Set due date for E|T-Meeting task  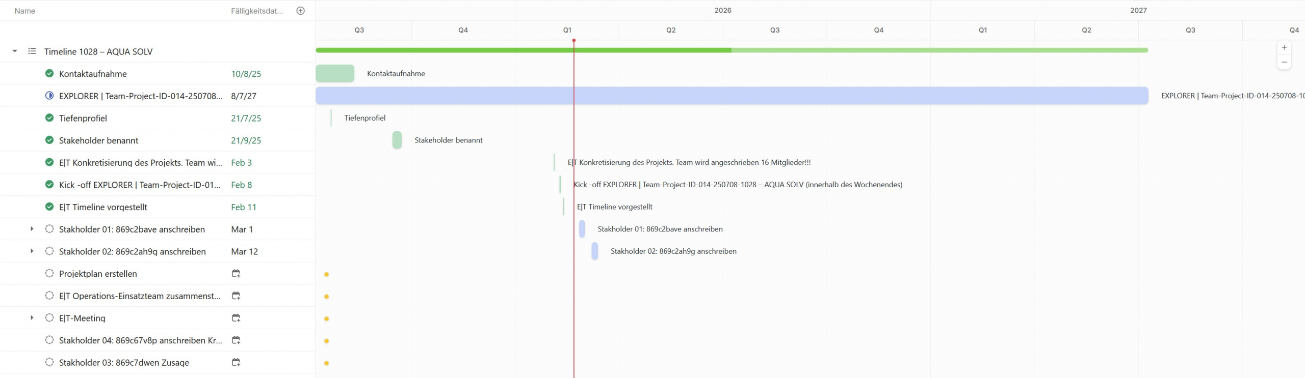[x=236, y=318]
